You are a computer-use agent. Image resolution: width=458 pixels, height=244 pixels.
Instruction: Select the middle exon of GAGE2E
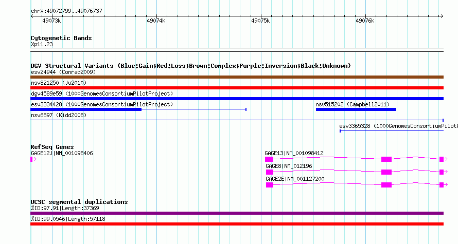click(x=386, y=185)
